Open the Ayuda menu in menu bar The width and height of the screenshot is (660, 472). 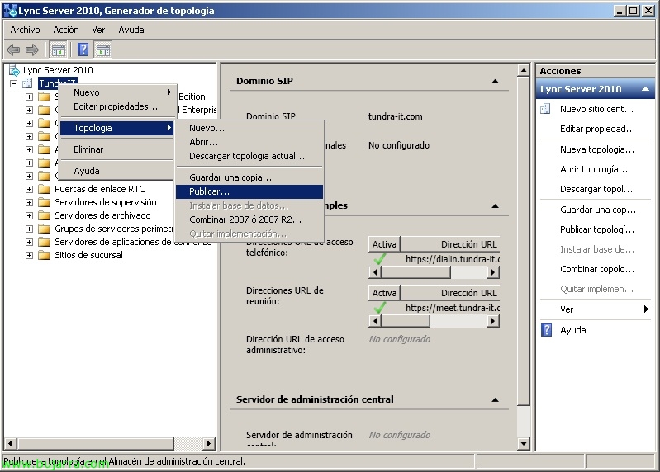coord(131,30)
